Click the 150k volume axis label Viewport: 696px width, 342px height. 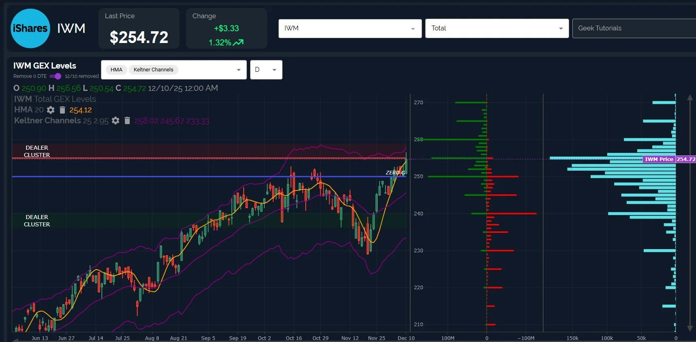click(572, 338)
